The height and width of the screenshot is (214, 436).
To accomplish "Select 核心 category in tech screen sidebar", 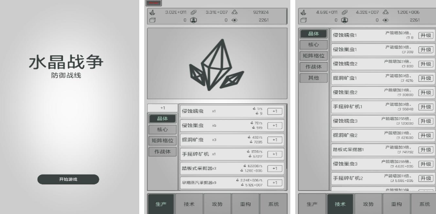I will 313,45.
